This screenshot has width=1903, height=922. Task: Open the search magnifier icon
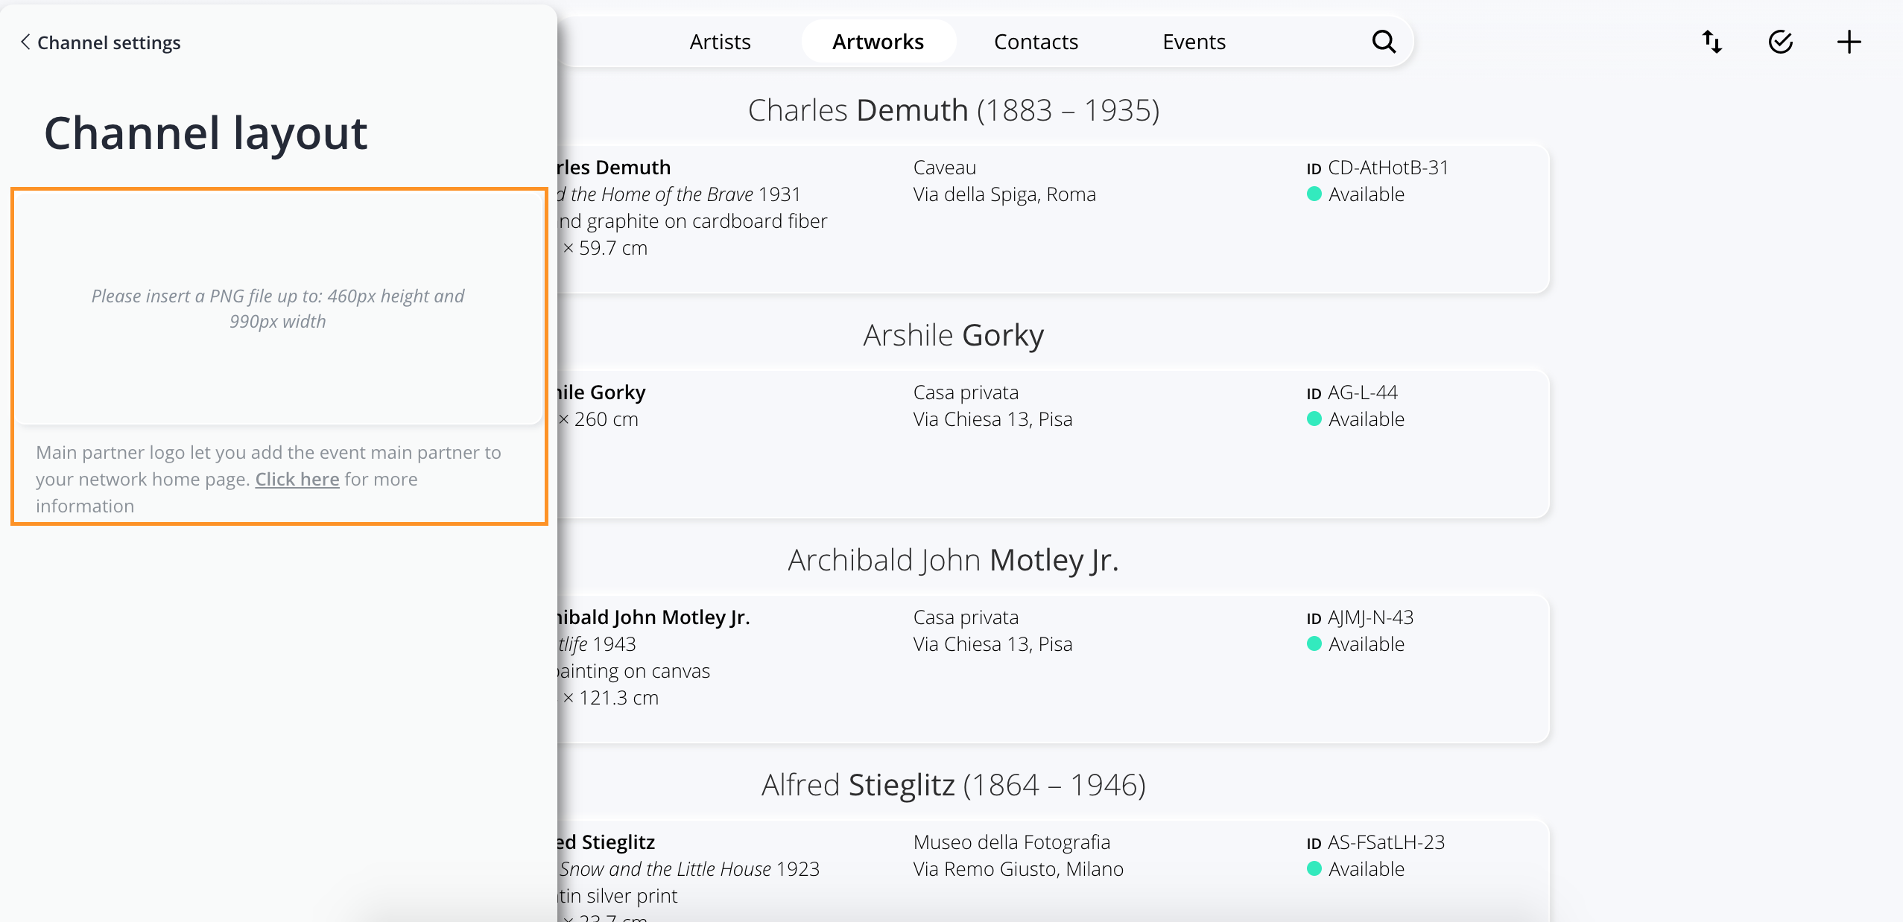[1384, 42]
